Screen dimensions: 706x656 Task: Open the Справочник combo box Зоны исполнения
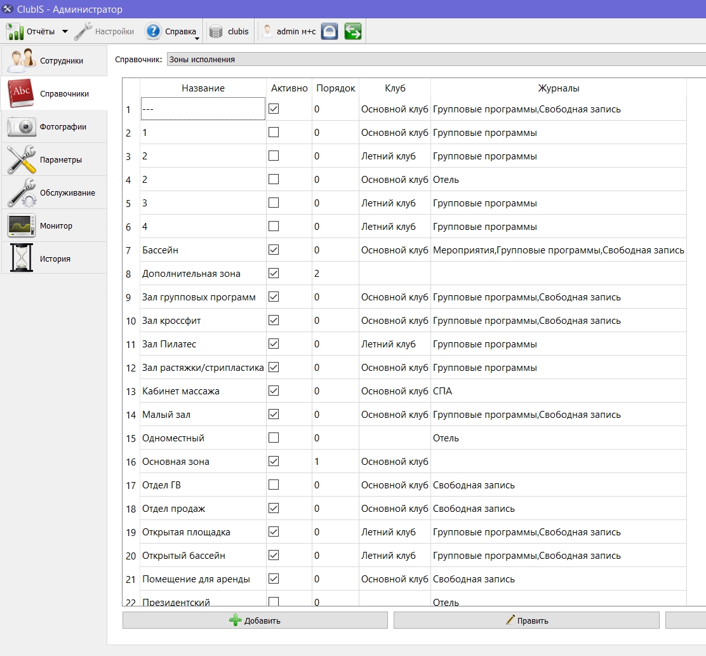pyautogui.click(x=436, y=60)
